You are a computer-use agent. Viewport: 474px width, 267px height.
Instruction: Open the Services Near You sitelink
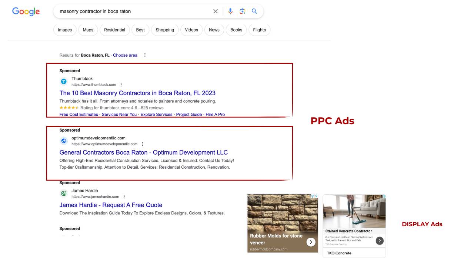pos(119,115)
